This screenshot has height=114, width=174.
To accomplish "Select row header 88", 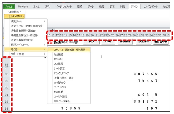I will pos(6,74).
